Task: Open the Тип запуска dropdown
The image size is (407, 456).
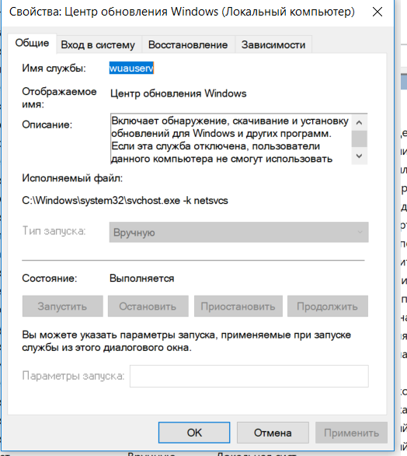Action: (238, 232)
